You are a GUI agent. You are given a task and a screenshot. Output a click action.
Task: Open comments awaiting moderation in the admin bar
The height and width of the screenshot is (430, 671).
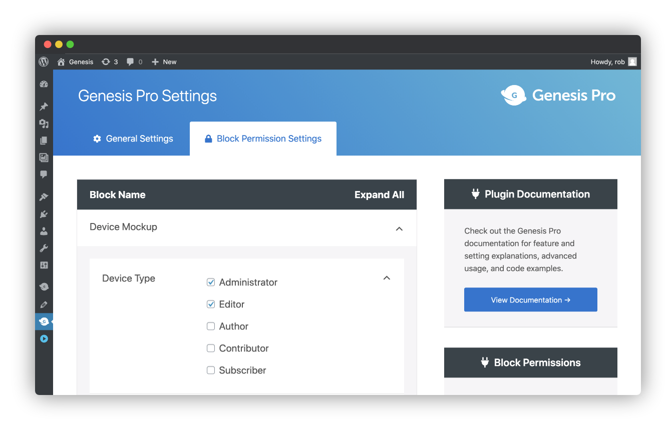click(134, 62)
